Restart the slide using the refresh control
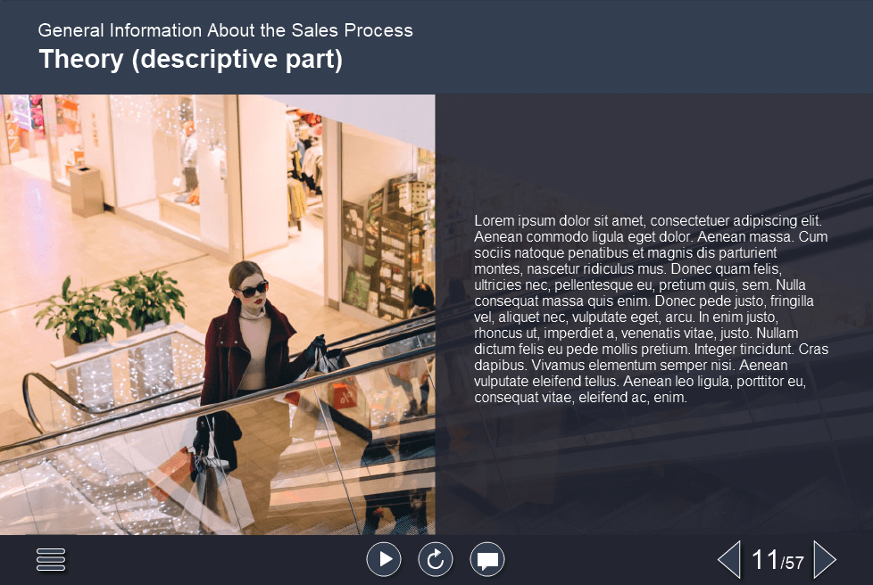 pyautogui.click(x=436, y=559)
